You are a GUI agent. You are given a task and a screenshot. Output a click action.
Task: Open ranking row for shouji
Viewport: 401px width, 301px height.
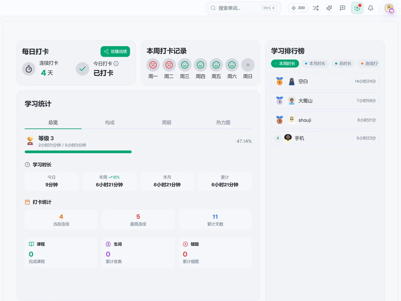click(325, 120)
